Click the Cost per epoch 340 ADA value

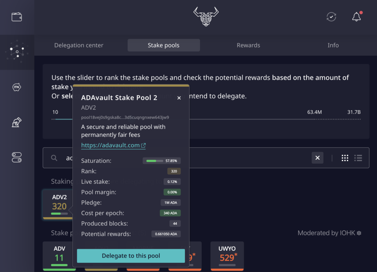coord(170,213)
